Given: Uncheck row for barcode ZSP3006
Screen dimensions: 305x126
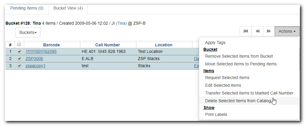Looking at the screenshot, I should 19,59.
